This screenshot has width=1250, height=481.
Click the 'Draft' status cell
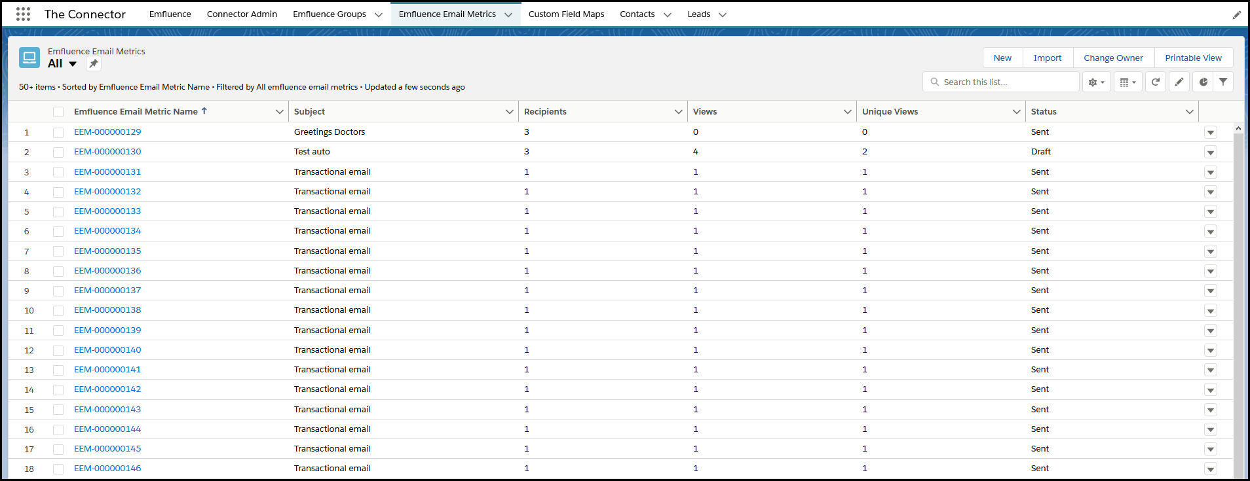[1041, 151]
